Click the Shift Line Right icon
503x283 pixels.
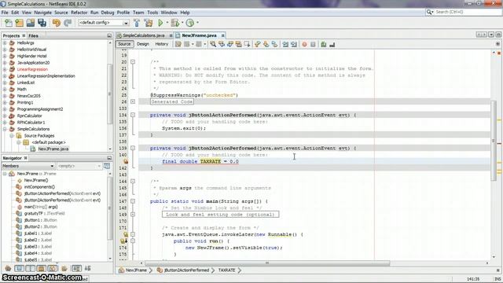(x=293, y=44)
